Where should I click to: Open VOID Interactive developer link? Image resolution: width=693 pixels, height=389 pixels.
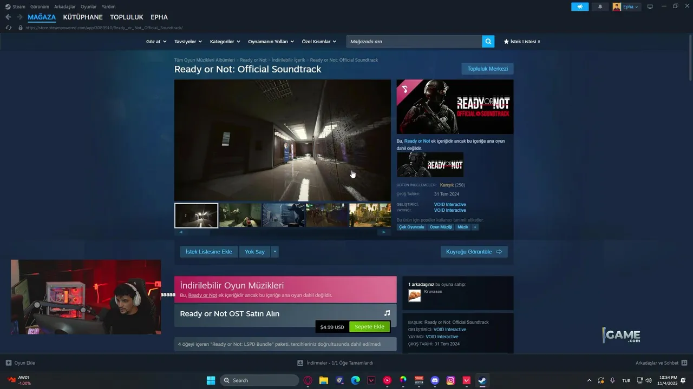(450, 205)
